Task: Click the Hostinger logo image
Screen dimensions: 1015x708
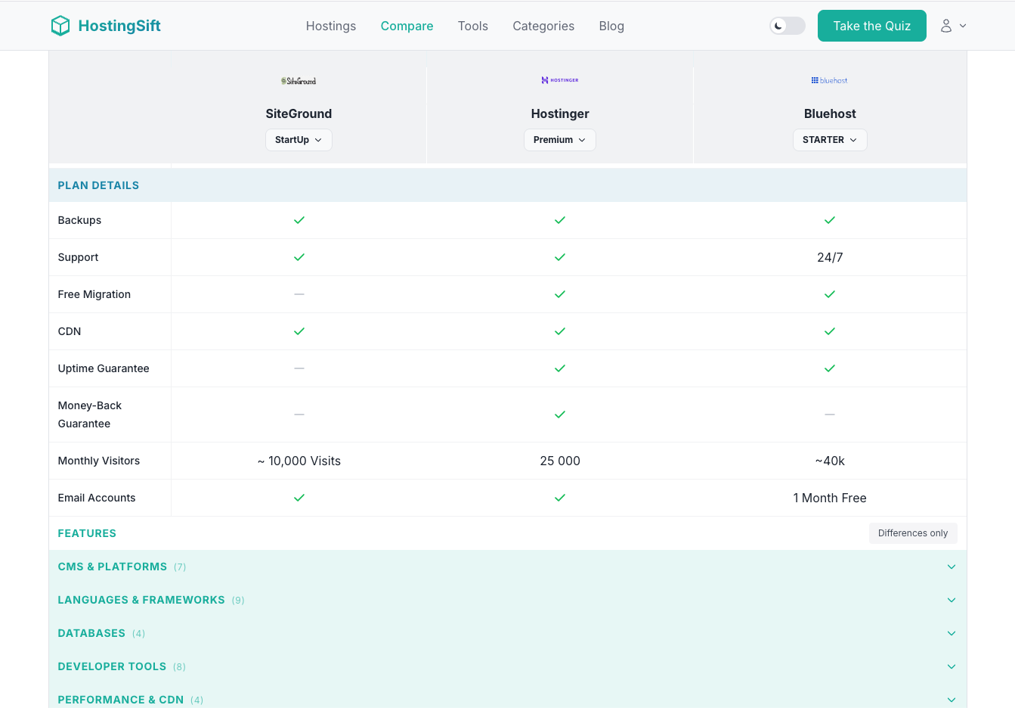Action: point(560,80)
